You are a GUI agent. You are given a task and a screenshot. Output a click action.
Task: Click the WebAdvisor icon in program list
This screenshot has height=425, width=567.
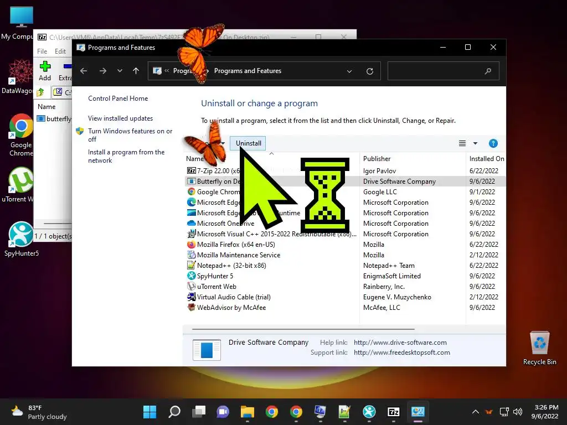pos(191,307)
